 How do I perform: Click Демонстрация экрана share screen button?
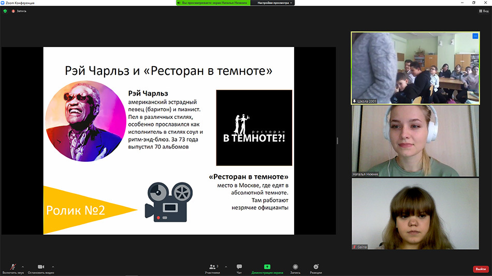click(267, 269)
